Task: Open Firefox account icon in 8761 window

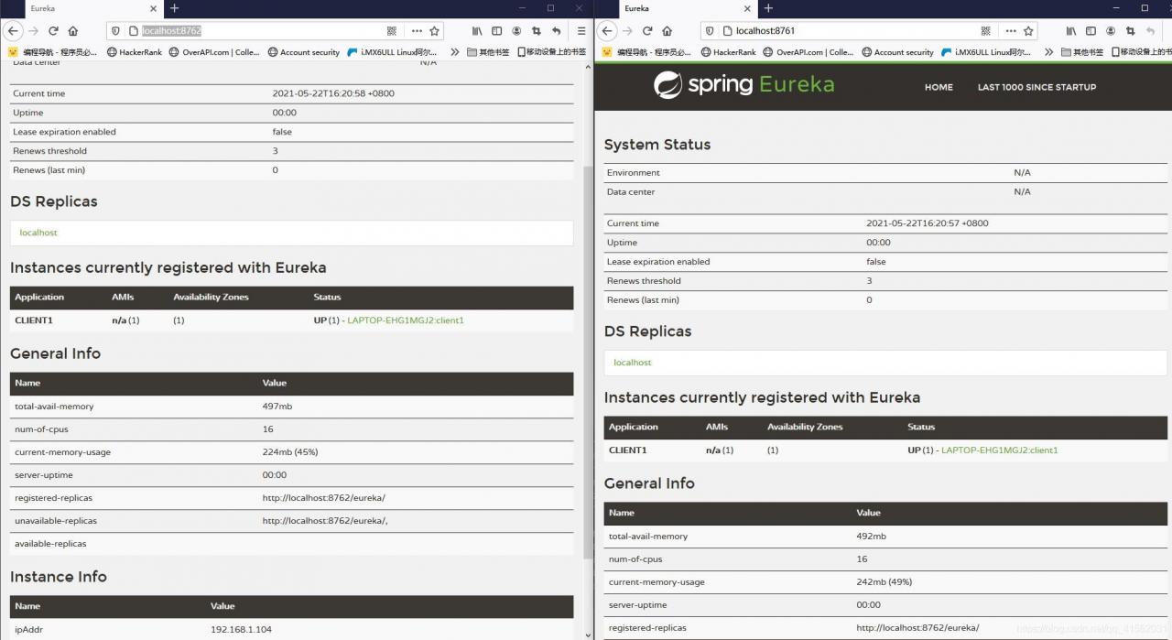Action: [1111, 30]
